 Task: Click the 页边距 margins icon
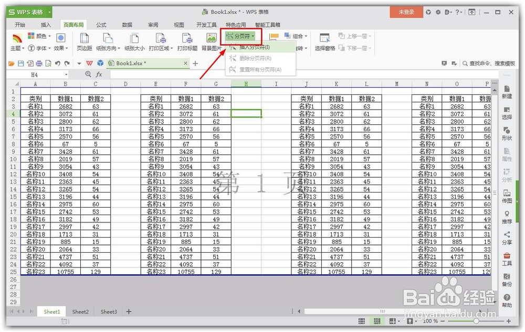(x=85, y=38)
